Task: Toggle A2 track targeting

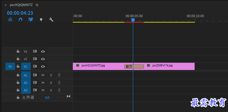Action: pos(26,83)
